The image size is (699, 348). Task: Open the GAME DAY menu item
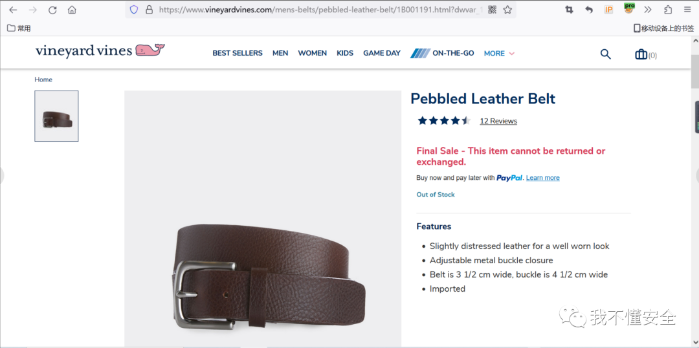382,53
